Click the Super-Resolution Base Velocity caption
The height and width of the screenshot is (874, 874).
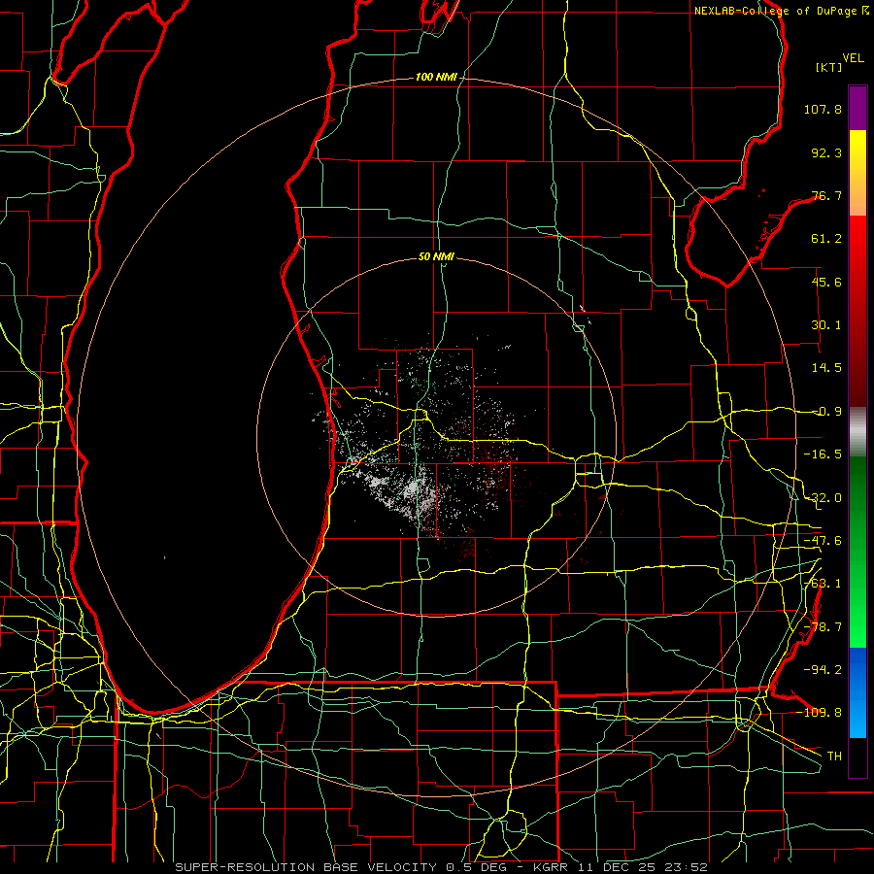click(441, 867)
